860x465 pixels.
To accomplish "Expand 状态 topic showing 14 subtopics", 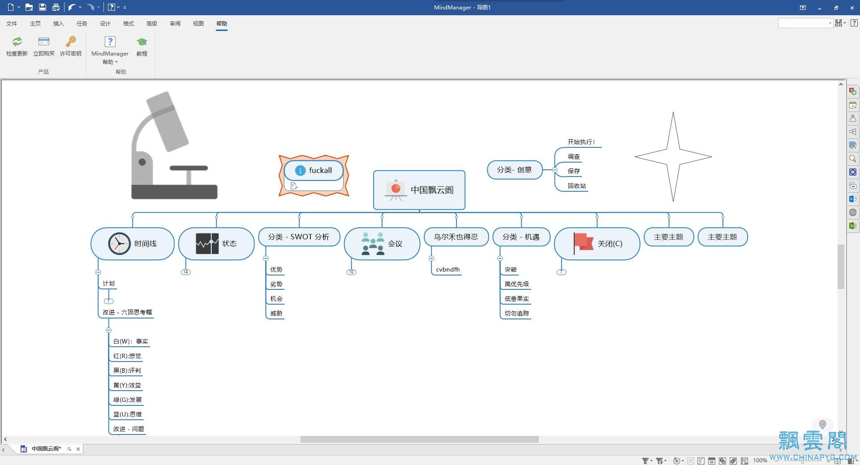I will [185, 272].
